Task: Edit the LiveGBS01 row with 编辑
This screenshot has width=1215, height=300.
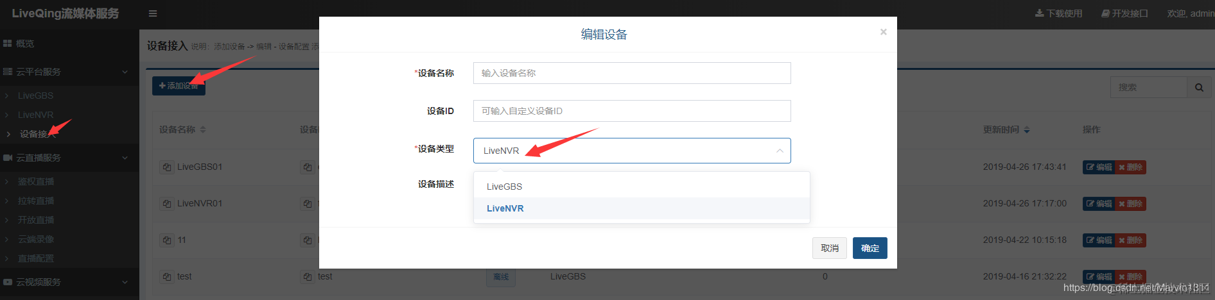Action: pyautogui.click(x=1099, y=167)
